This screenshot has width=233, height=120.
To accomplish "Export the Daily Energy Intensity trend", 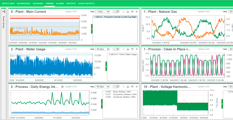I will click(128, 87).
